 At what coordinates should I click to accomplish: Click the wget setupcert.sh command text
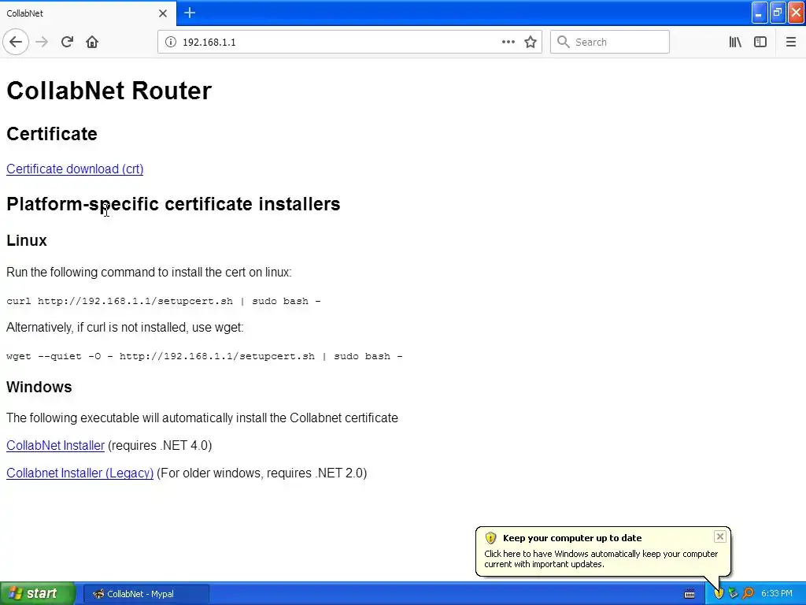204,356
